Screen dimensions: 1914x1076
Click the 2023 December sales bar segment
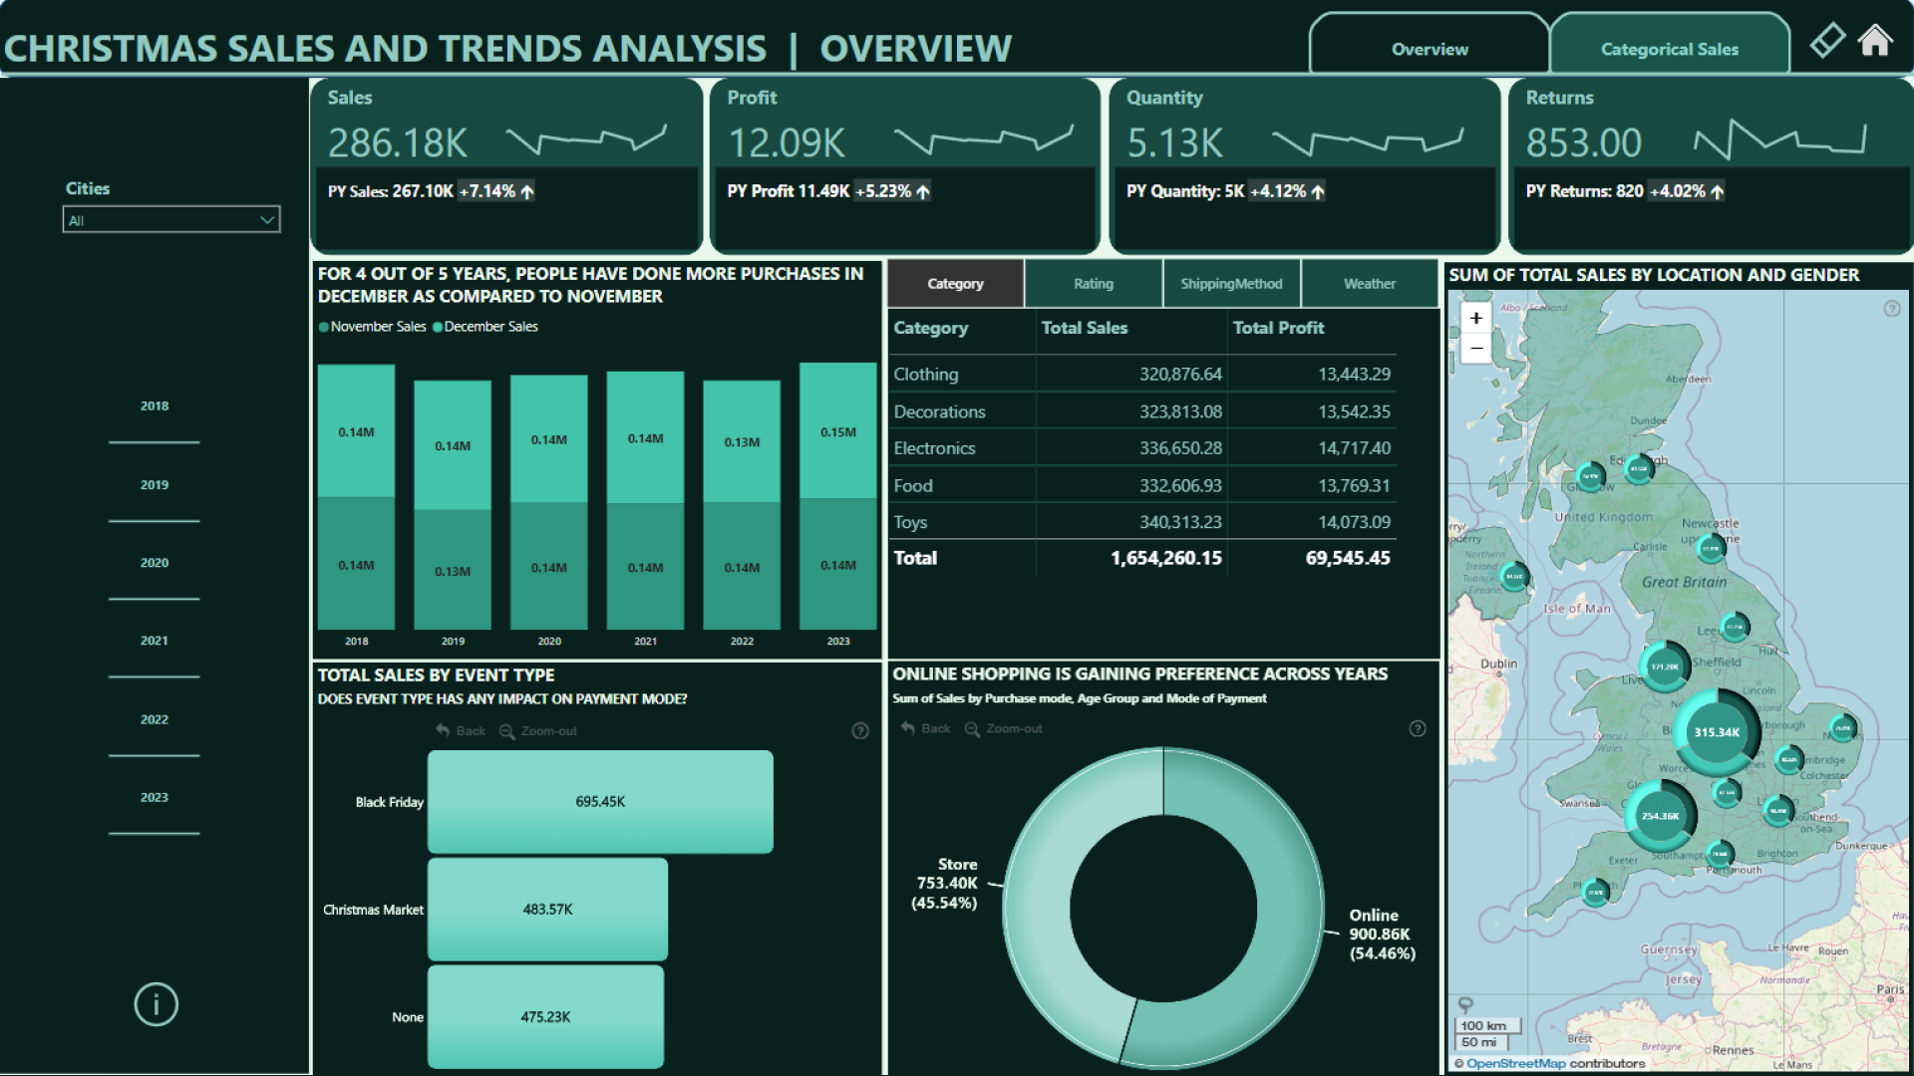838,431
